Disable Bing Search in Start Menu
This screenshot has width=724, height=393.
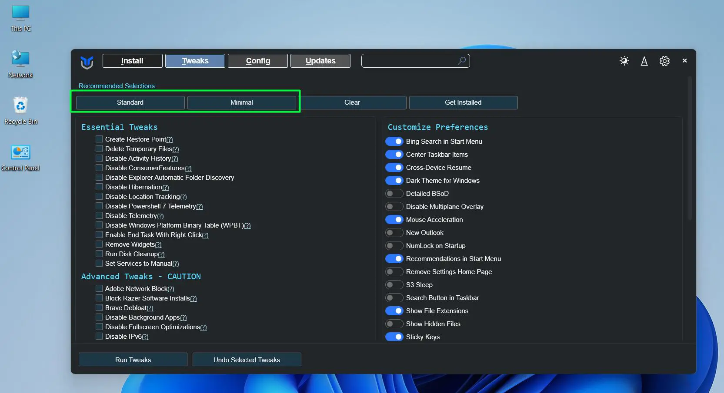(394, 141)
